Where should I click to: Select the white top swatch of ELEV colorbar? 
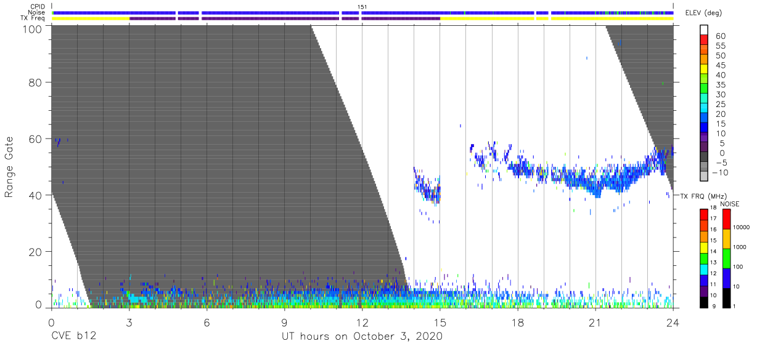point(704,31)
